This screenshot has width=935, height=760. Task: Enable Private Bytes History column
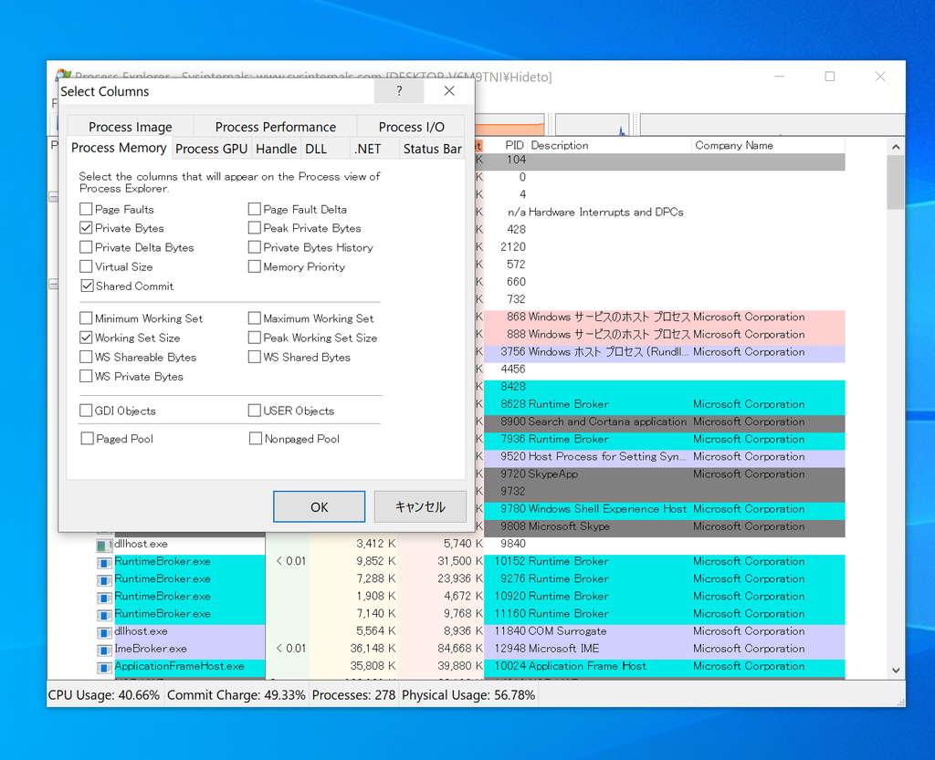click(255, 247)
